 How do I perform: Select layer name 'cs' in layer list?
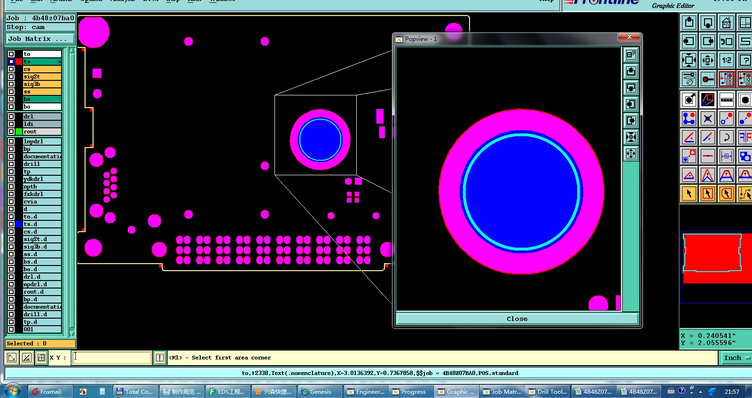(x=42, y=69)
